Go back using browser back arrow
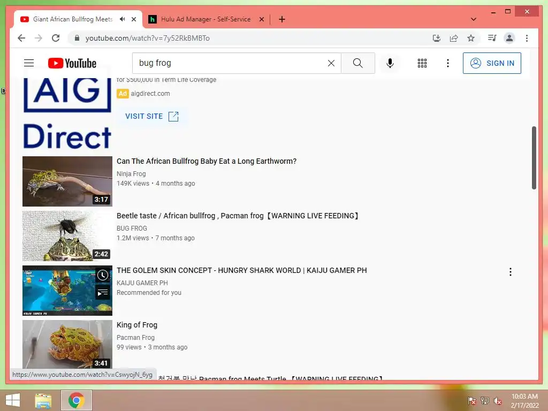 [21, 38]
